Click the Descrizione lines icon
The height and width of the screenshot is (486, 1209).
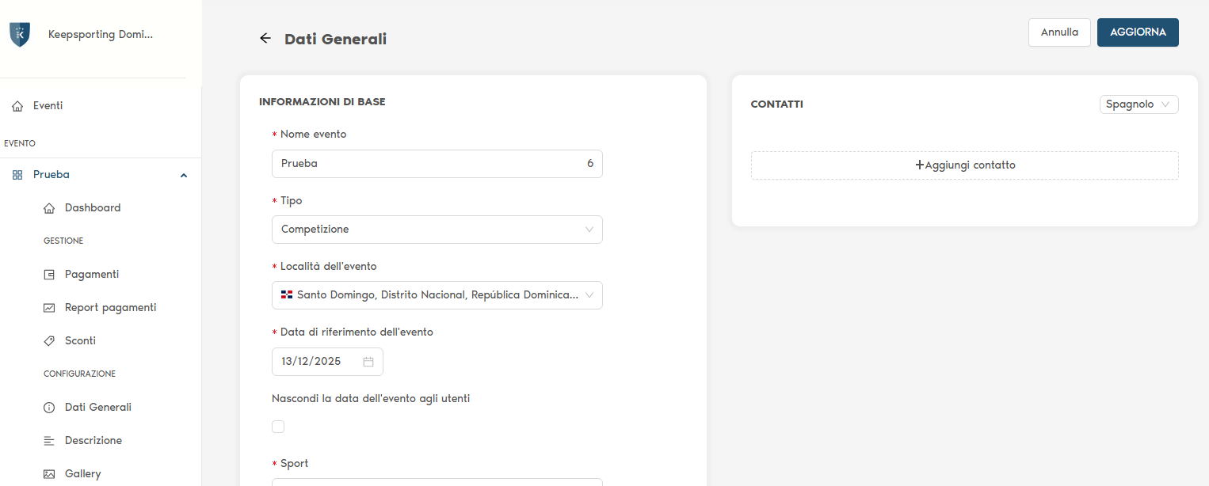[x=49, y=441]
